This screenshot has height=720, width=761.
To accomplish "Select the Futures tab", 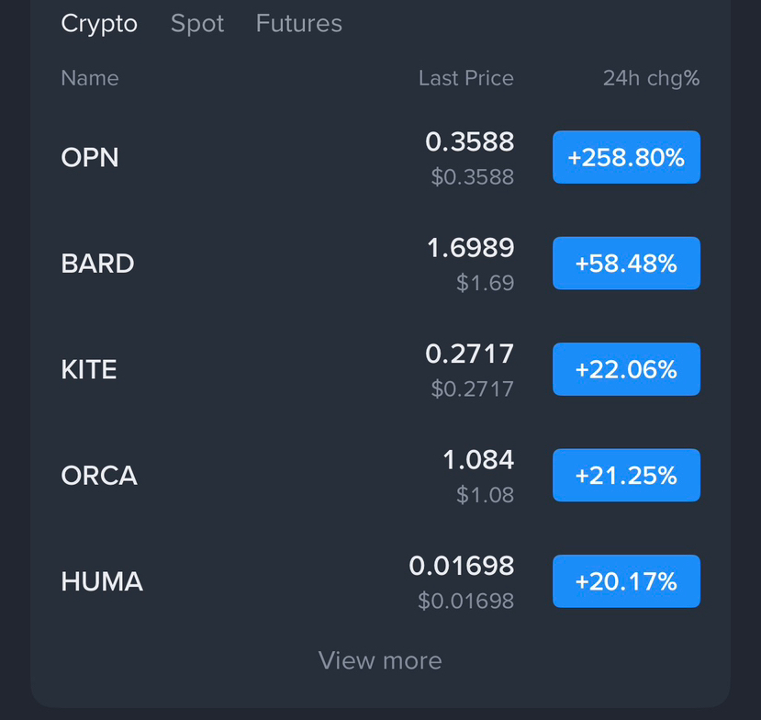I will pyautogui.click(x=298, y=24).
